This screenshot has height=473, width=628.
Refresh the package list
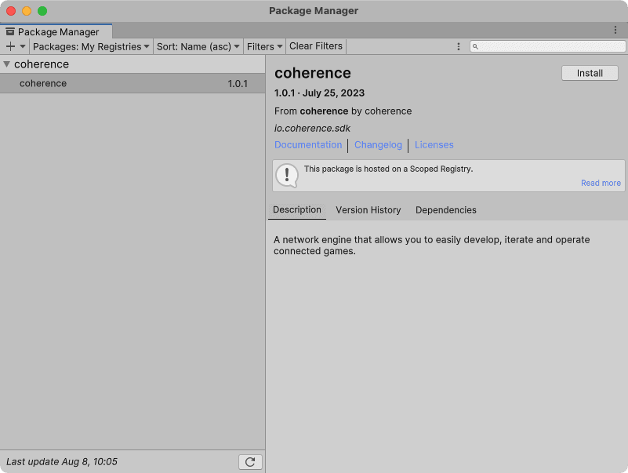pyautogui.click(x=250, y=461)
